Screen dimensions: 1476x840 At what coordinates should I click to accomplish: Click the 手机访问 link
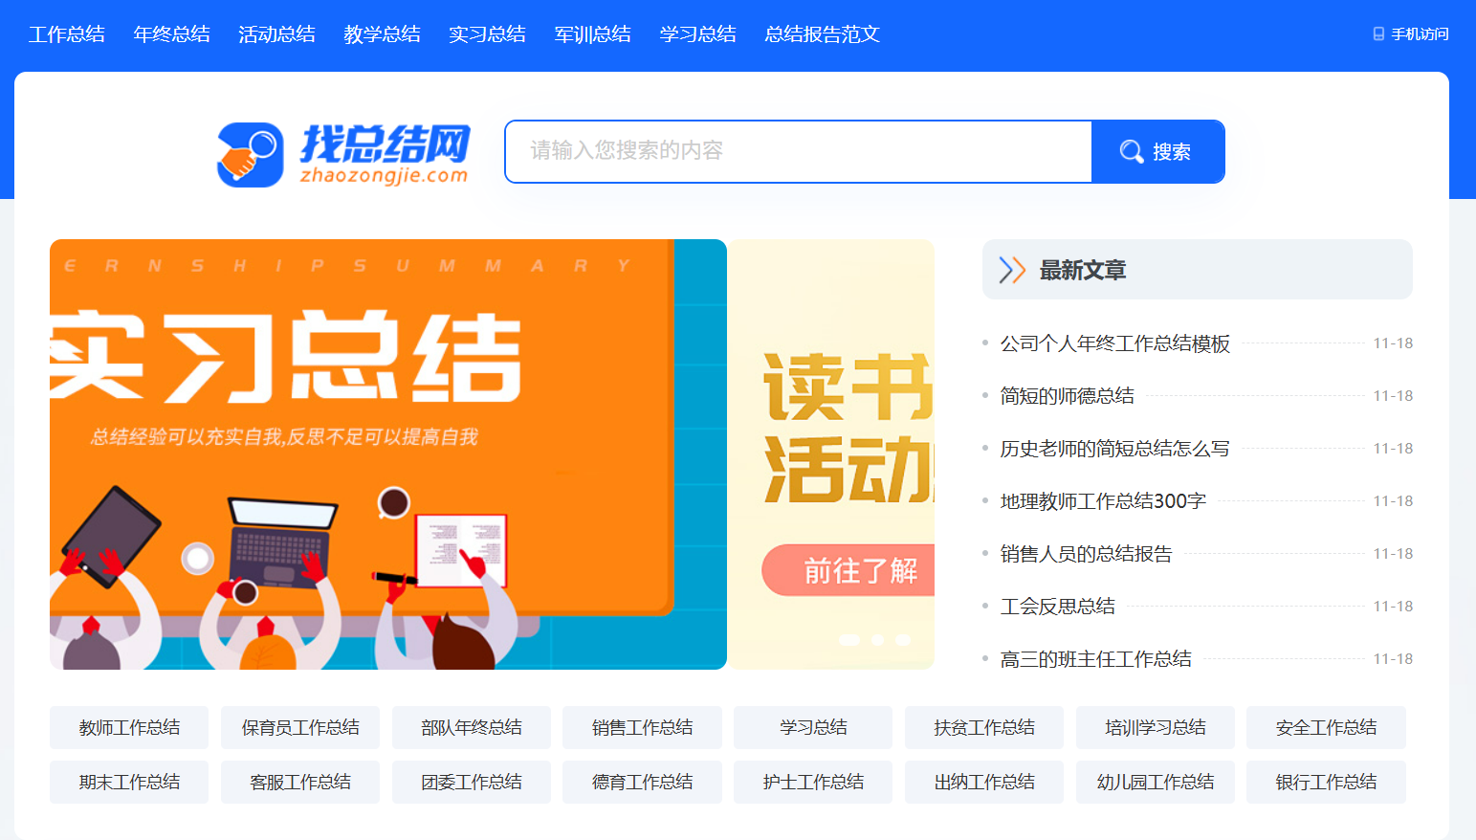click(x=1420, y=34)
